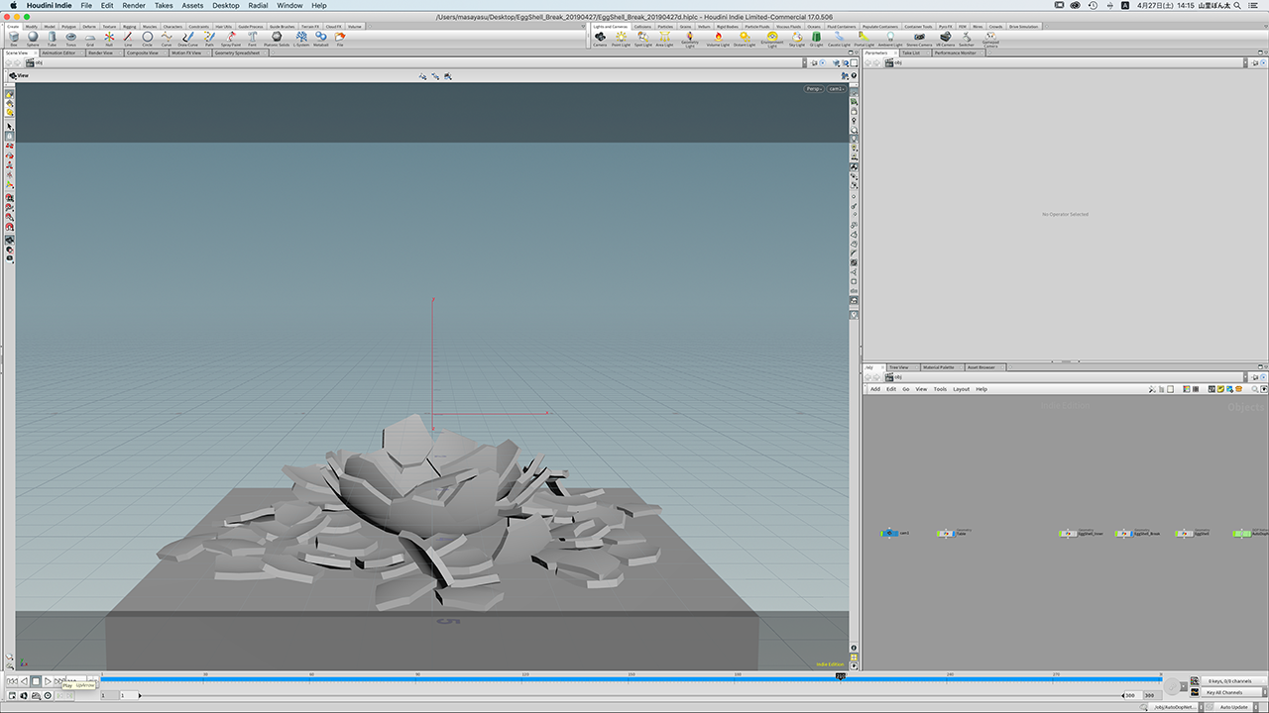Click the Metaball shelf tool
The image size is (1269, 713).
320,39
